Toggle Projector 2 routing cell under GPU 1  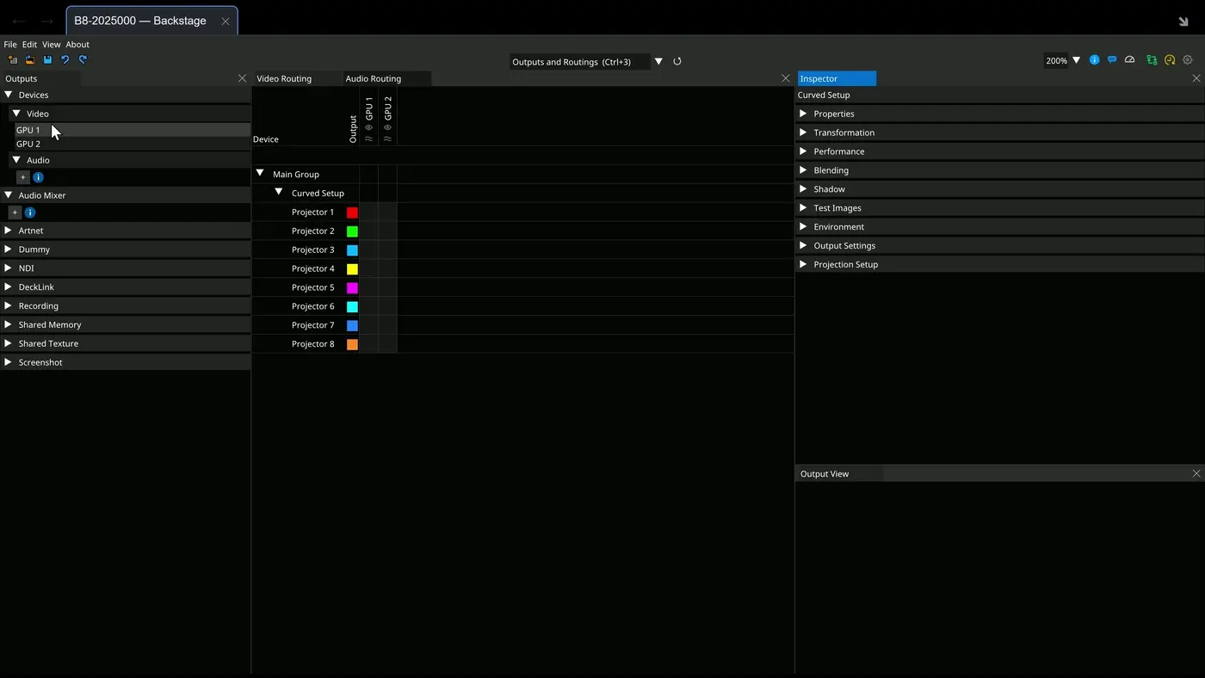[368, 231]
